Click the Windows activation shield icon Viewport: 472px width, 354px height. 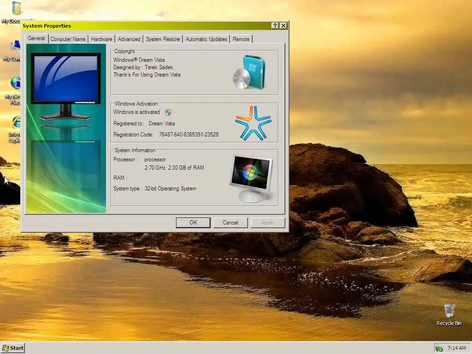[x=168, y=112]
